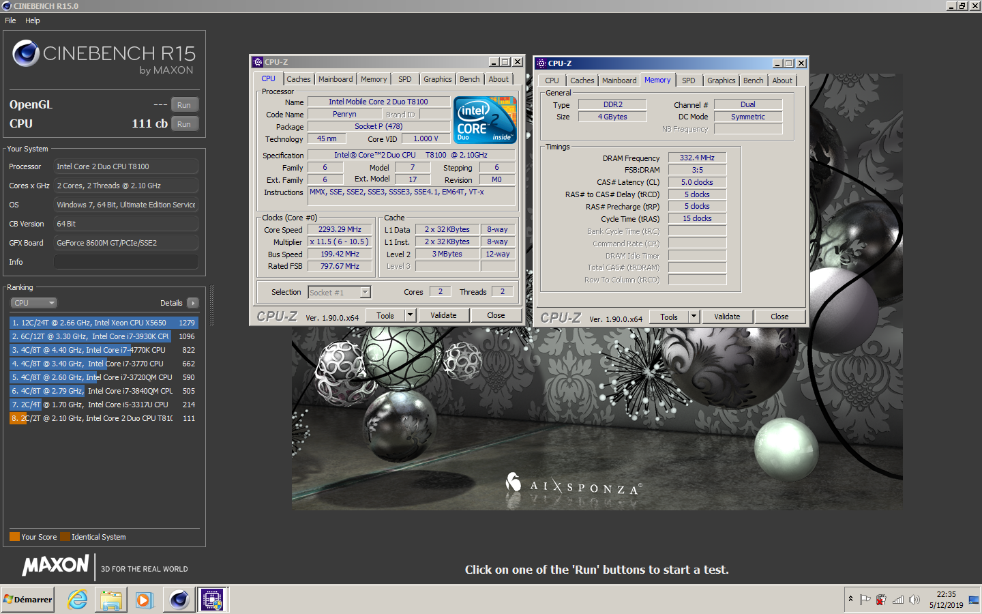
Task: Select ranking row Core i7-3930K
Action: coord(104,336)
